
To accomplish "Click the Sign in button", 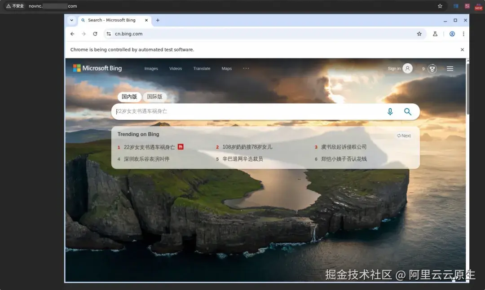I will pos(394,68).
